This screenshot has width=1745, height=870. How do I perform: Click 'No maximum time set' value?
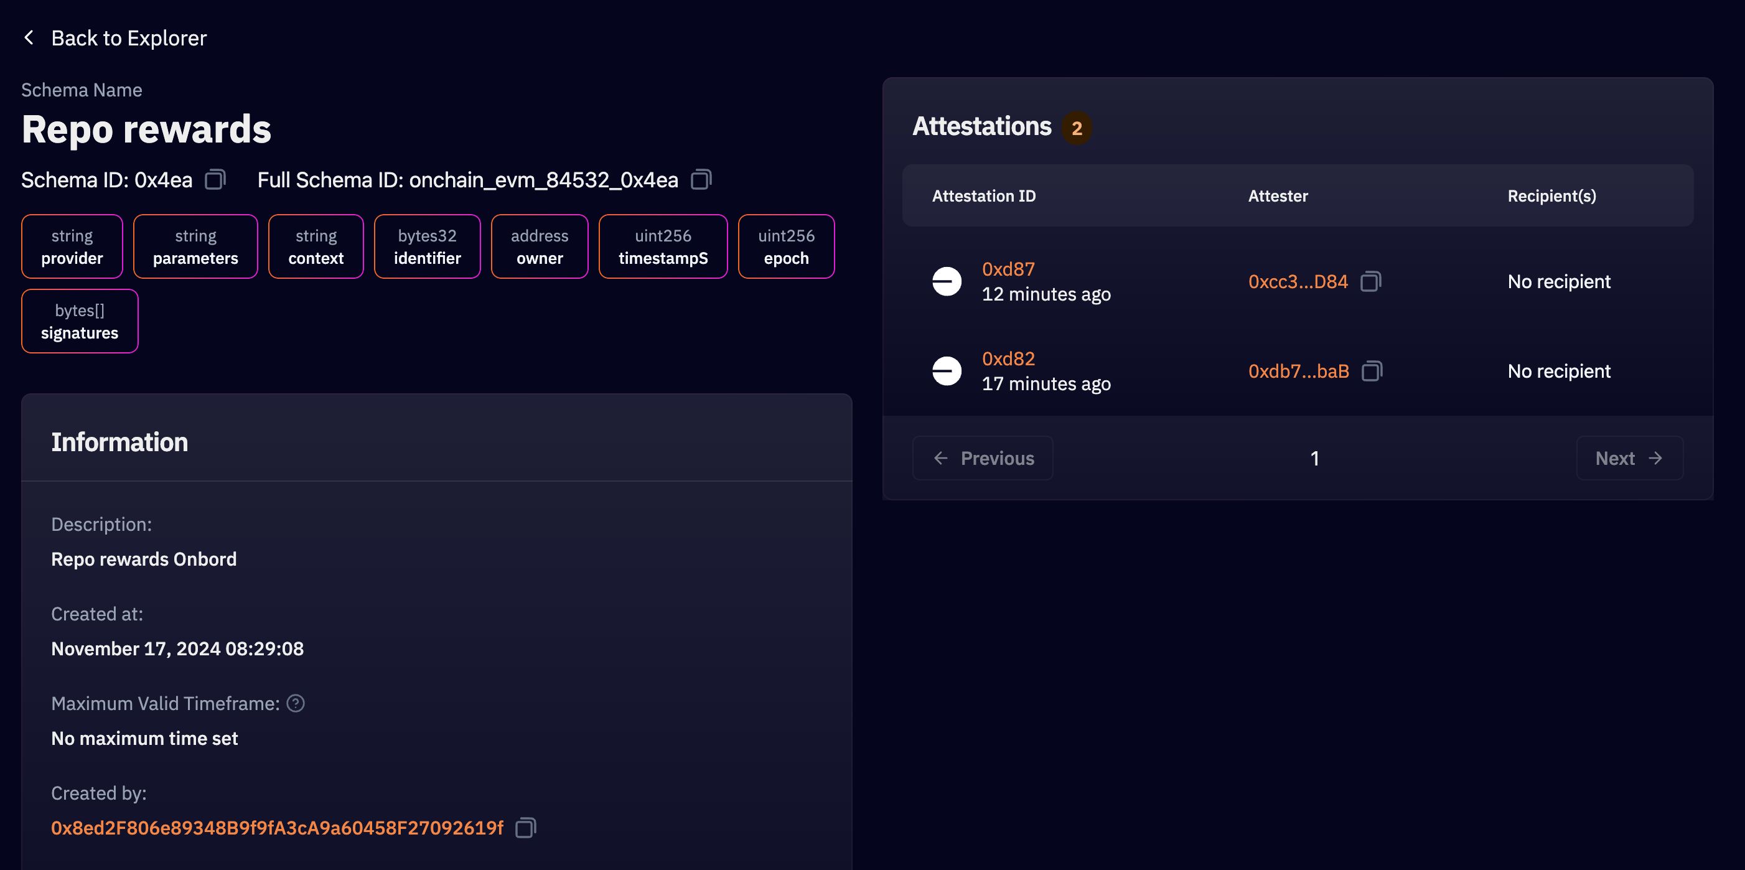click(144, 738)
